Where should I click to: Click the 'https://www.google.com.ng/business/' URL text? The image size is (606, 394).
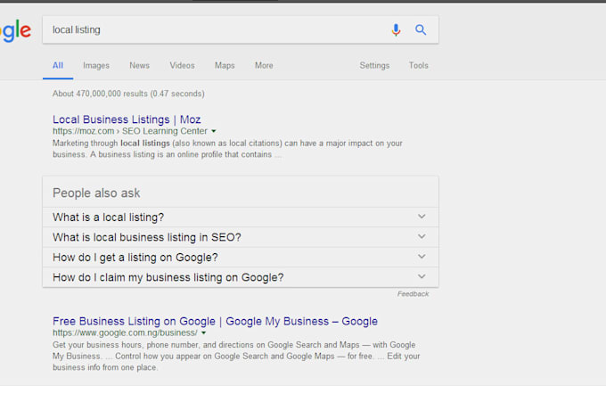point(126,332)
